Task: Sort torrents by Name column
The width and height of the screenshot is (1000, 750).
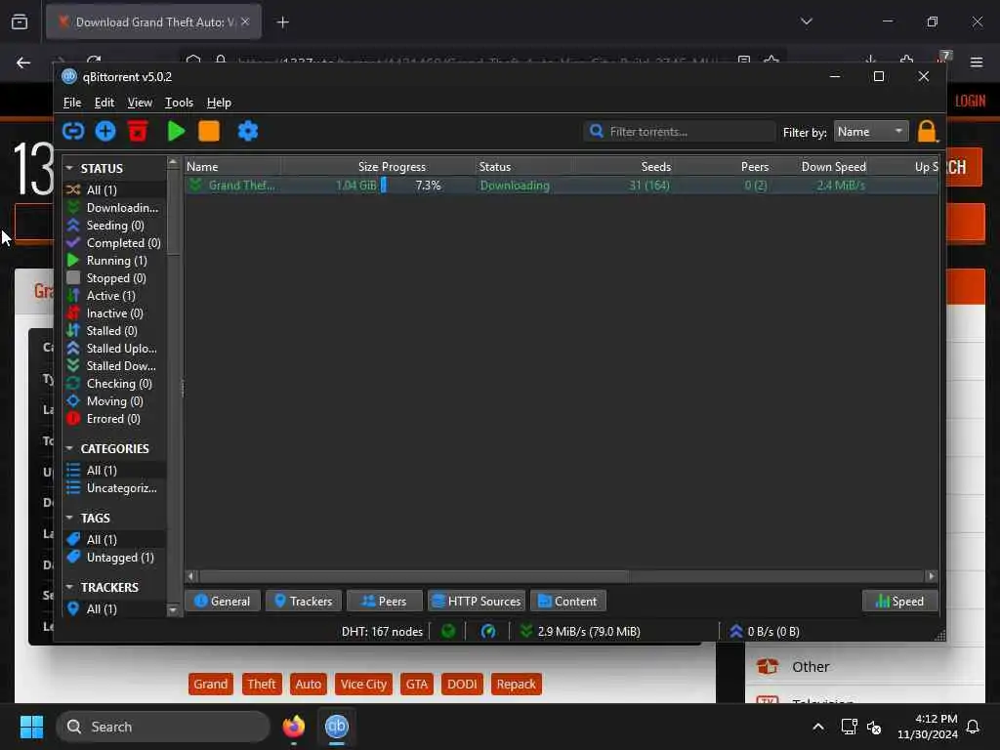Action: point(232,166)
